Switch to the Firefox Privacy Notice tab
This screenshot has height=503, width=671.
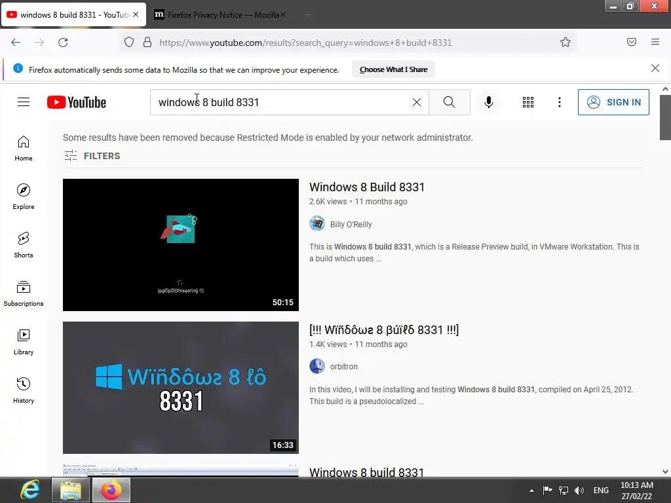(x=218, y=15)
